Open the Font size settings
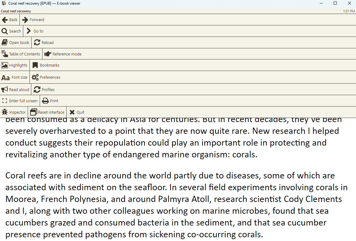 pos(15,77)
